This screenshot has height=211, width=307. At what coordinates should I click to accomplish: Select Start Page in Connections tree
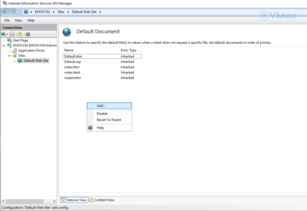click(x=20, y=40)
